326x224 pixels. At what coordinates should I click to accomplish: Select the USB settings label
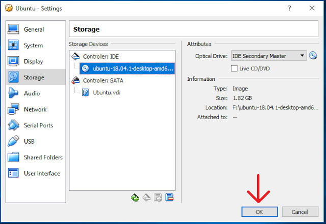click(29, 142)
